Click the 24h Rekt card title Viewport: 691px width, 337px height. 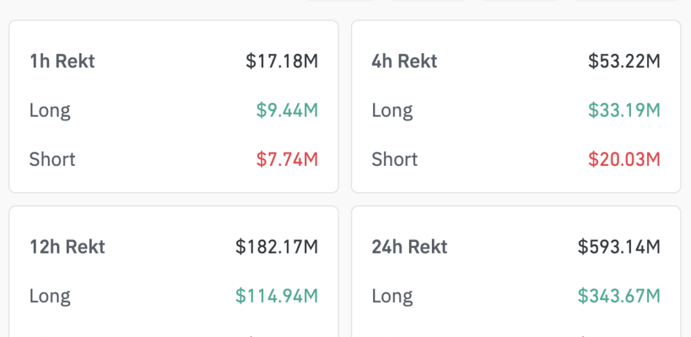(410, 247)
